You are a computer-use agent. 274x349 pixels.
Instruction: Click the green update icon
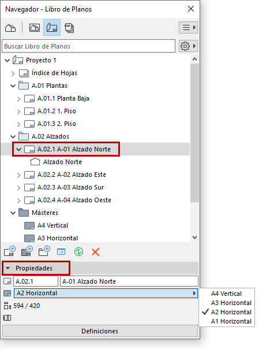[78, 252]
